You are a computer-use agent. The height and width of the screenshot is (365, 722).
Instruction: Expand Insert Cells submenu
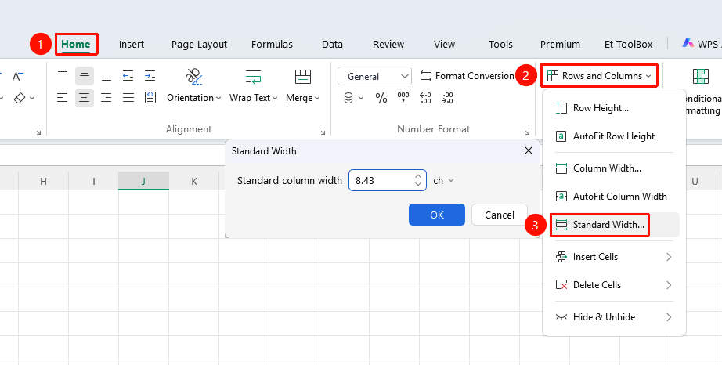(x=614, y=257)
